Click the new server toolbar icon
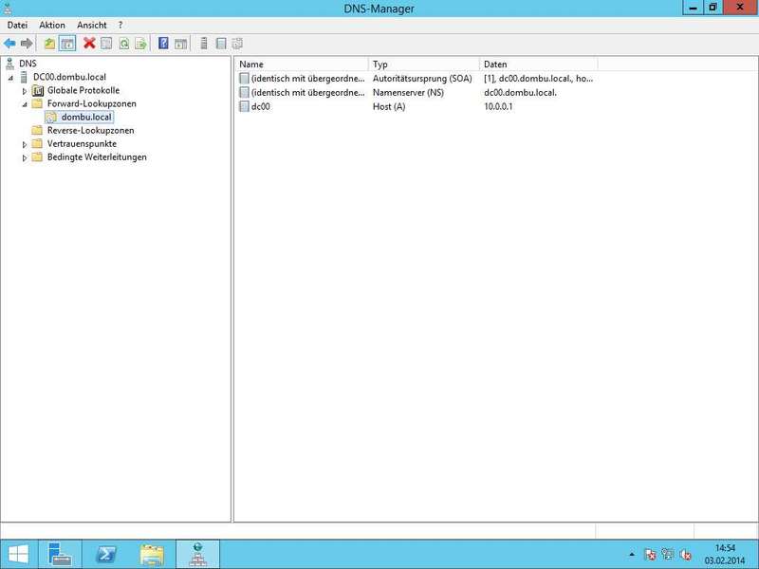The image size is (759, 569). [204, 44]
